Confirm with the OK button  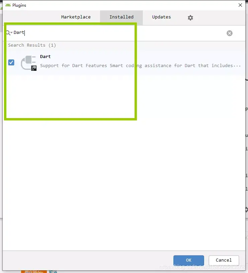tap(188, 260)
